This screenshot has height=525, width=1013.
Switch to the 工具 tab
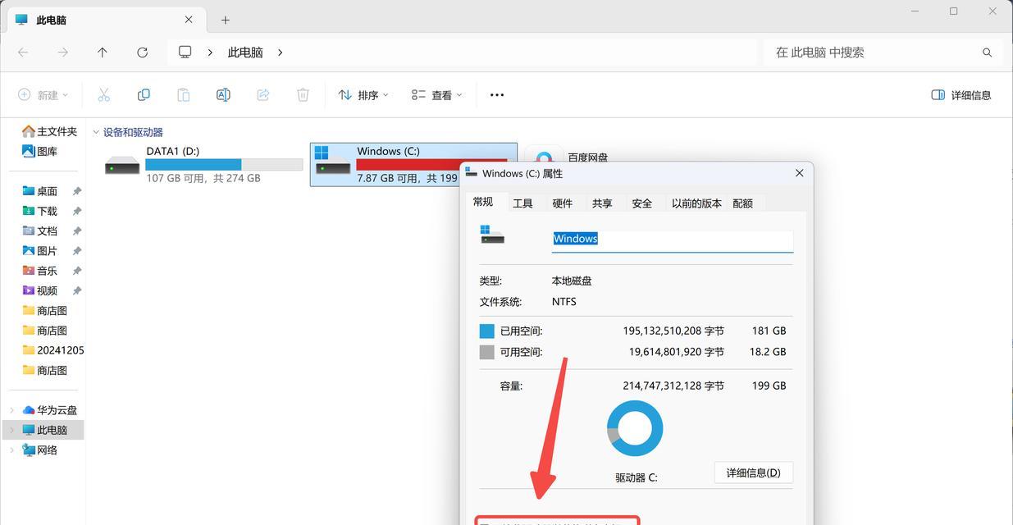[522, 203]
